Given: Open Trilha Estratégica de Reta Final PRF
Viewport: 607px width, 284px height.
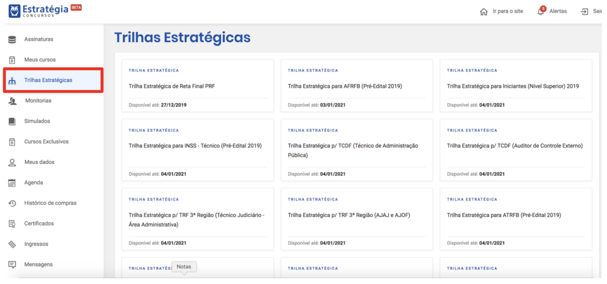Looking at the screenshot, I should click(198, 86).
